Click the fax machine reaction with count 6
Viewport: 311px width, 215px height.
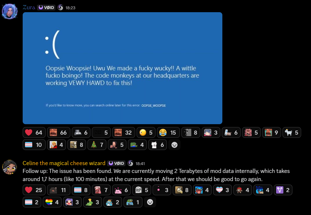coord(81,132)
